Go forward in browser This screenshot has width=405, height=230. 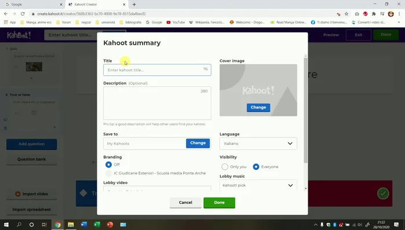14,14
